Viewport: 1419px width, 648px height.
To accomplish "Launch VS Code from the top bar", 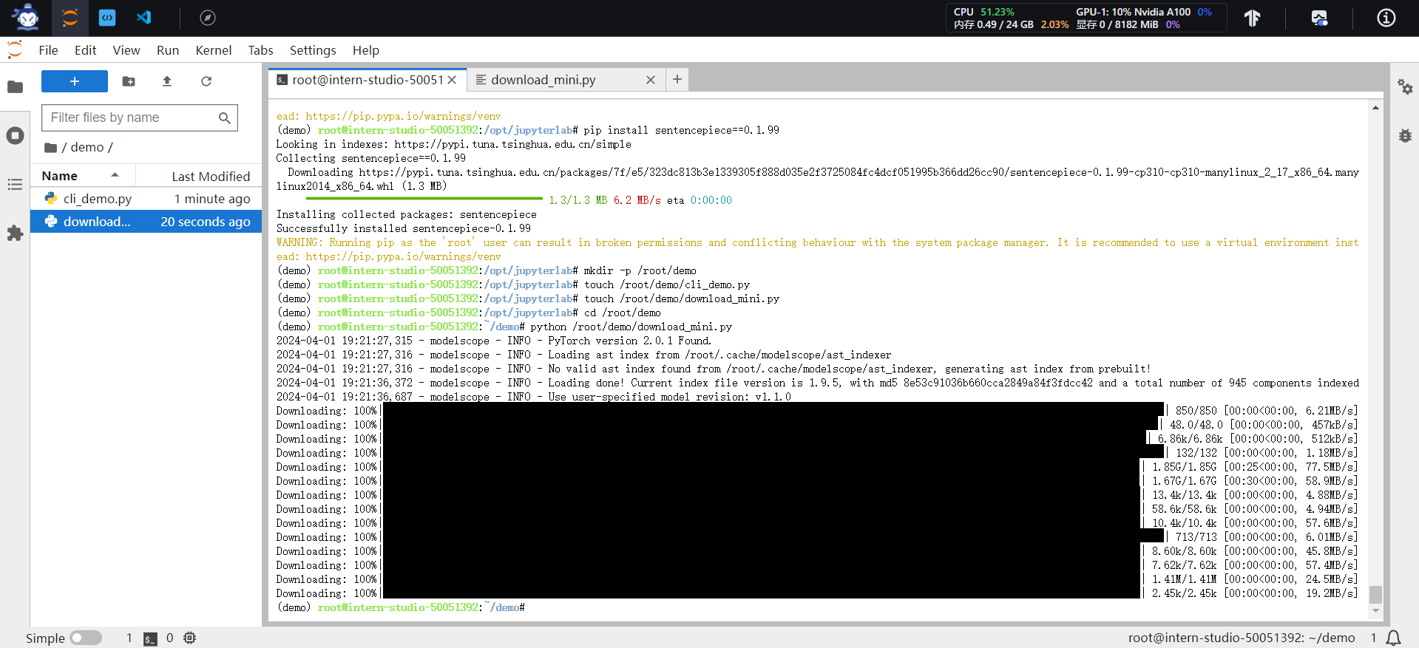I will pyautogui.click(x=144, y=18).
